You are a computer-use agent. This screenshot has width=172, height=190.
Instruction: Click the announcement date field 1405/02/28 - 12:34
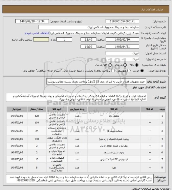[x=32, y=21]
